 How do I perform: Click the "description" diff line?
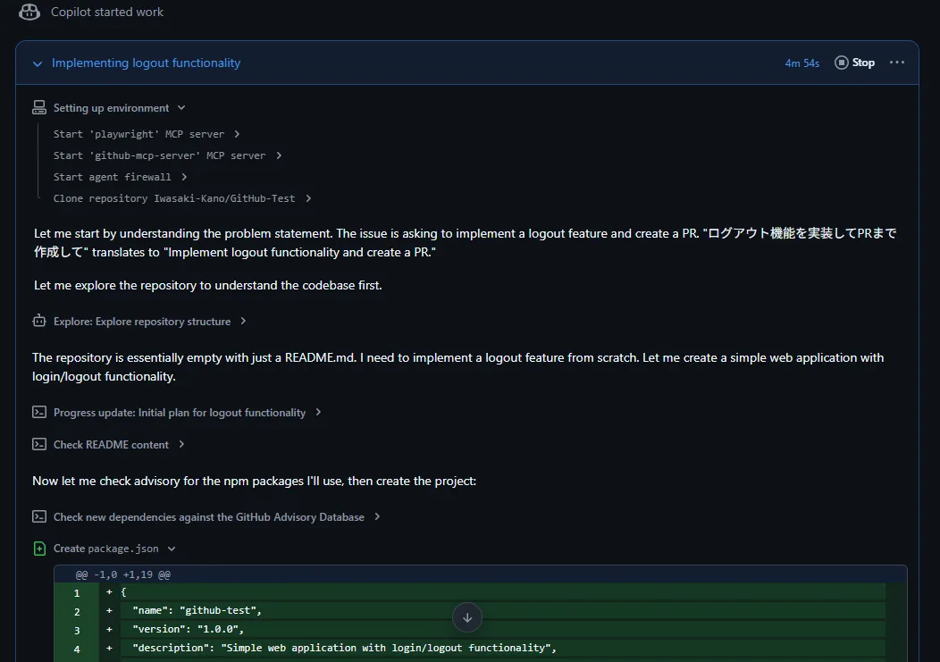[344, 648]
